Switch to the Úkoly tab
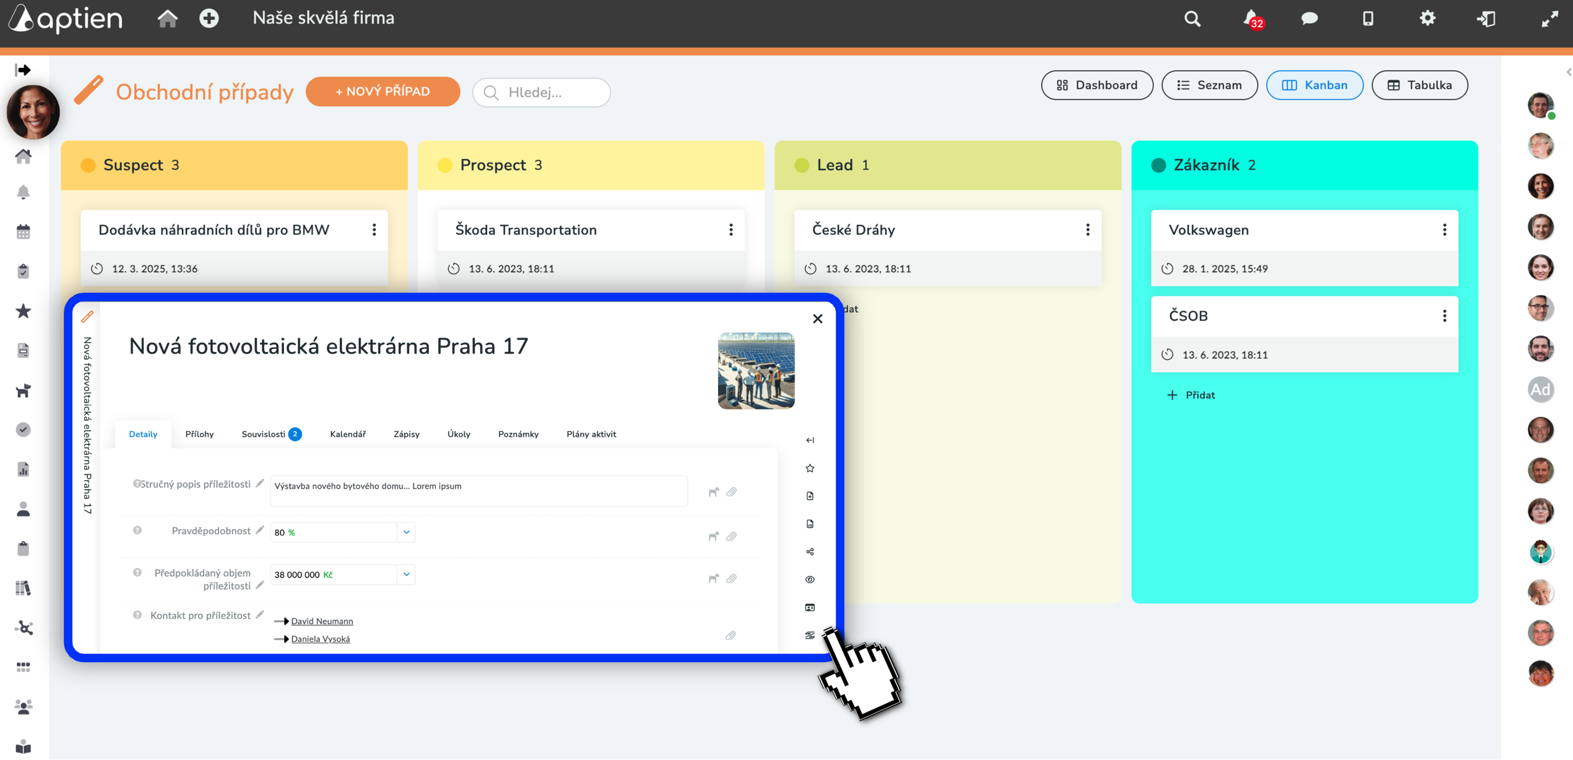1573x760 pixels. (x=459, y=434)
